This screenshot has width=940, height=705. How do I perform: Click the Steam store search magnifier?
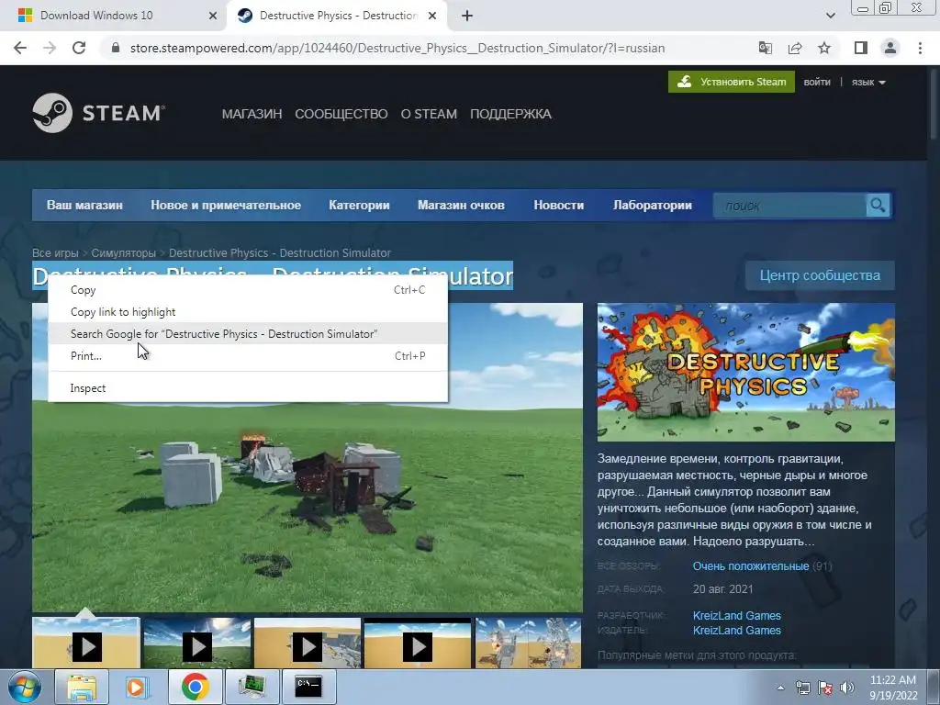point(878,206)
